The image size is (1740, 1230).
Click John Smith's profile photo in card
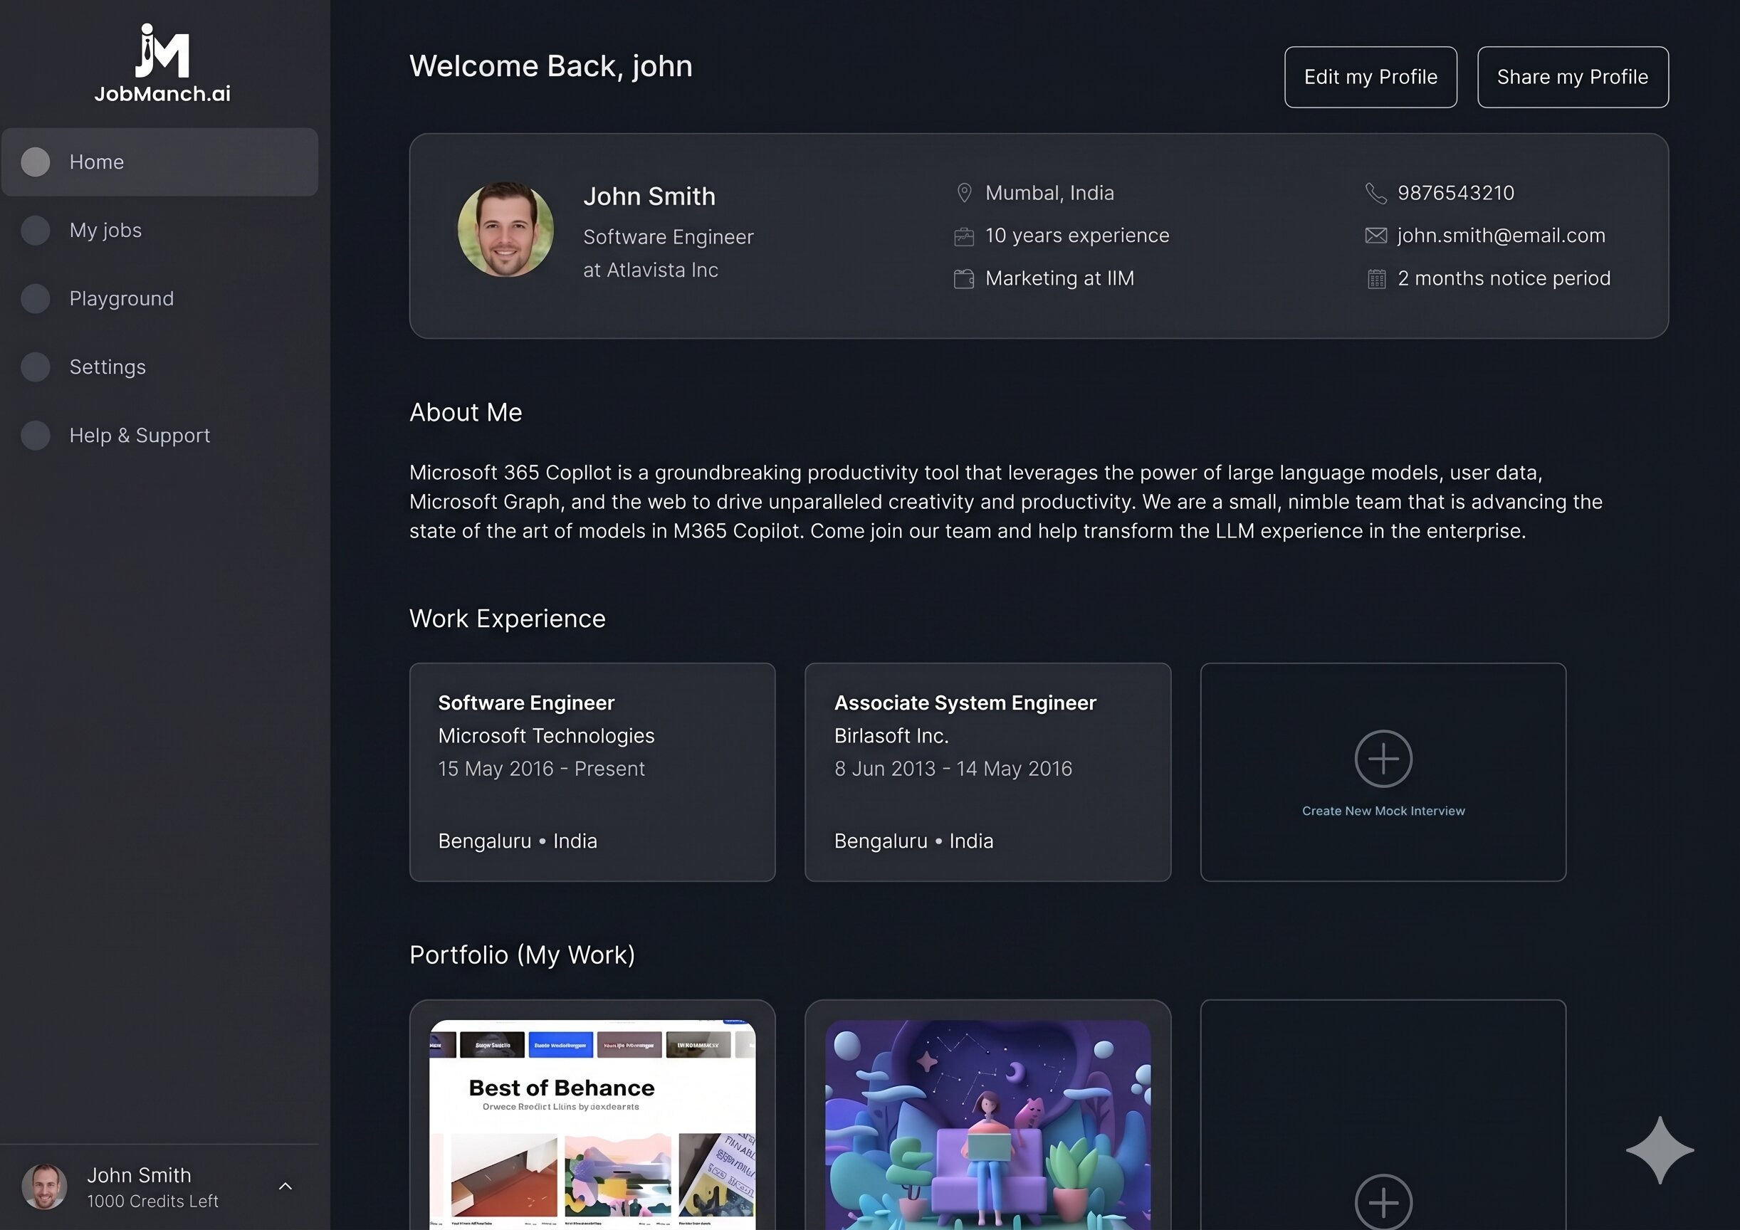pyautogui.click(x=505, y=230)
